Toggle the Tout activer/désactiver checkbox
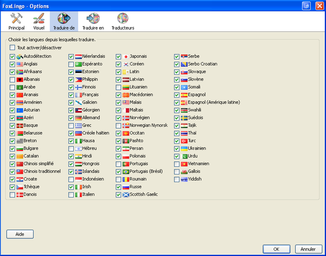The height and width of the screenshot is (256, 326). point(12,48)
